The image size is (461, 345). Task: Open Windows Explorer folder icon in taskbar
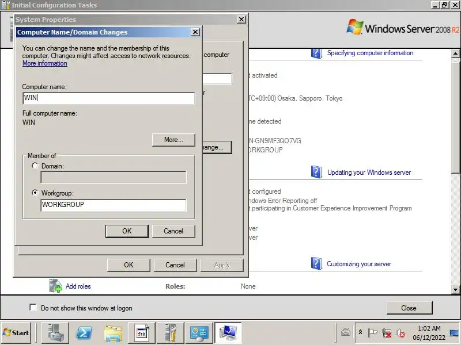click(x=113, y=333)
